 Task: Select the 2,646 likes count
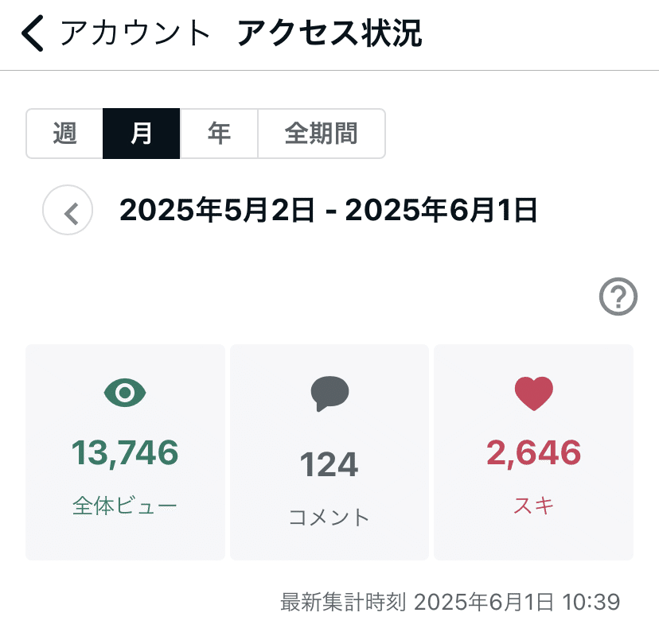[x=533, y=453]
